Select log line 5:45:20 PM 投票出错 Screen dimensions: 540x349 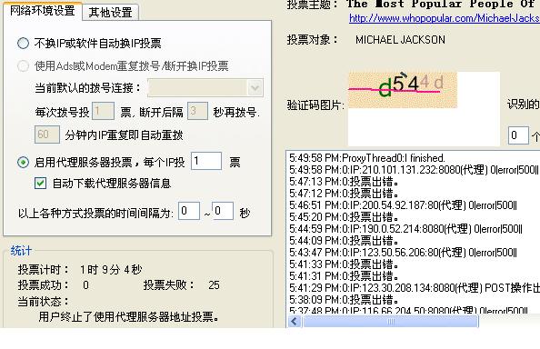(344, 217)
